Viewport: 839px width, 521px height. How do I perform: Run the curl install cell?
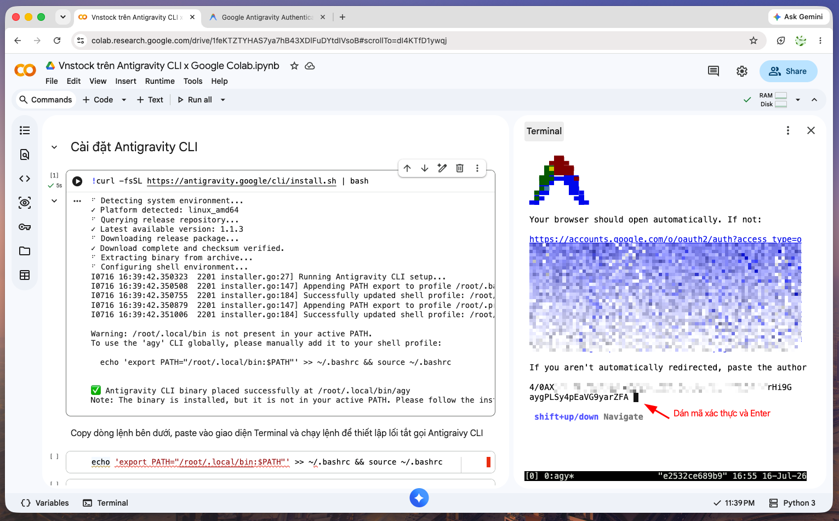tap(77, 181)
